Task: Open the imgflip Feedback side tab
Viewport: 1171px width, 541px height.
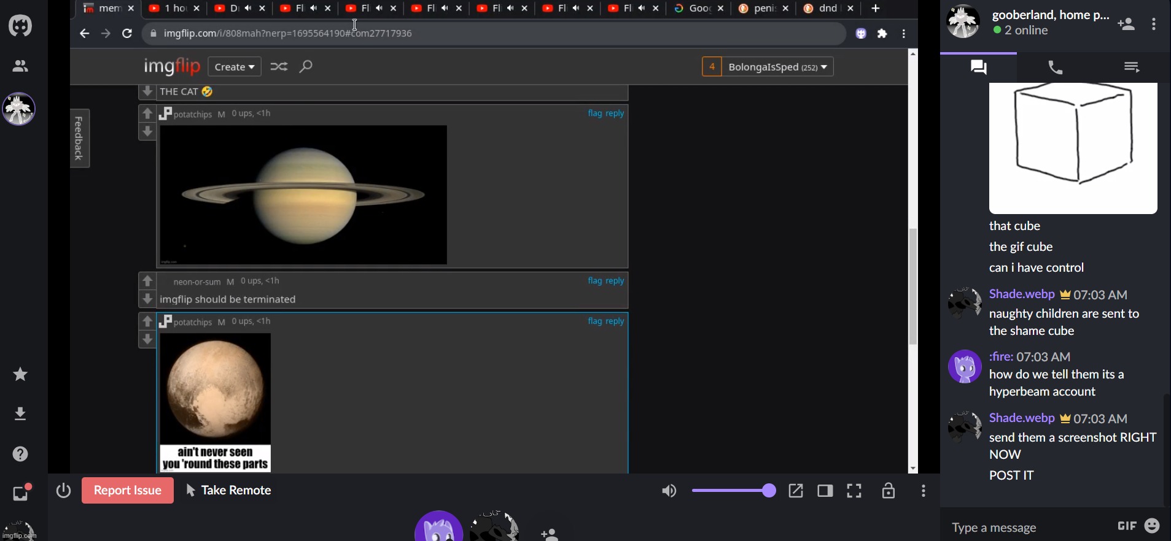Action: pyautogui.click(x=80, y=138)
